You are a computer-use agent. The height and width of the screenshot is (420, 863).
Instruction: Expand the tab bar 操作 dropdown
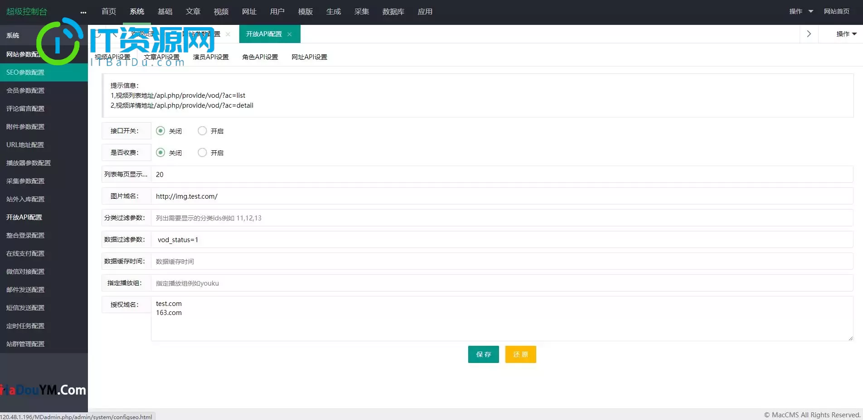pos(846,34)
